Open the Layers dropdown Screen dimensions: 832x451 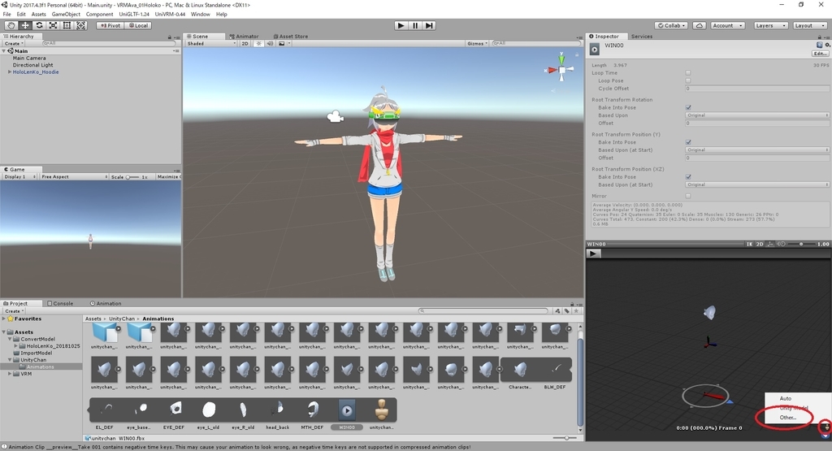pos(770,25)
